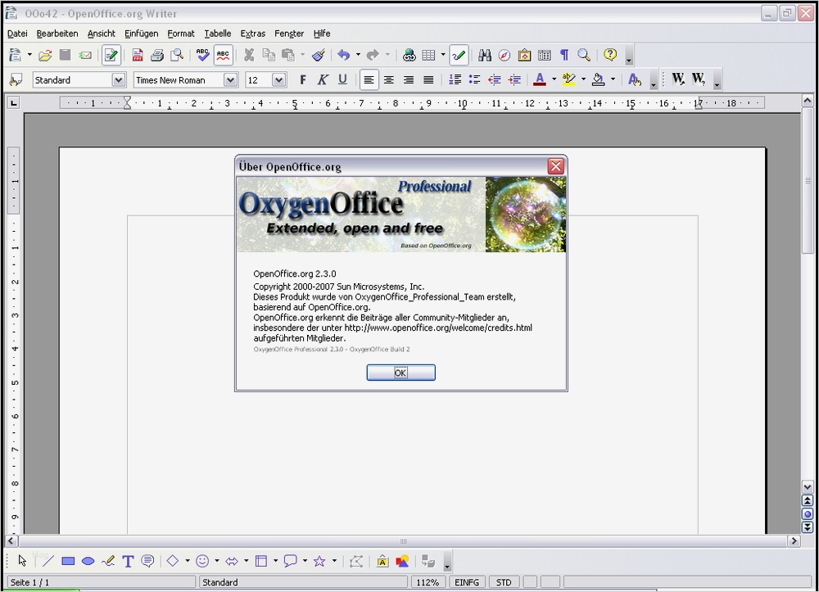The height and width of the screenshot is (592, 819).
Task: Expand Table insert dropdown arrow
Action: 443,55
